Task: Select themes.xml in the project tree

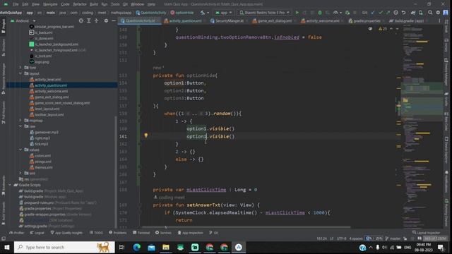Action: pos(44,167)
